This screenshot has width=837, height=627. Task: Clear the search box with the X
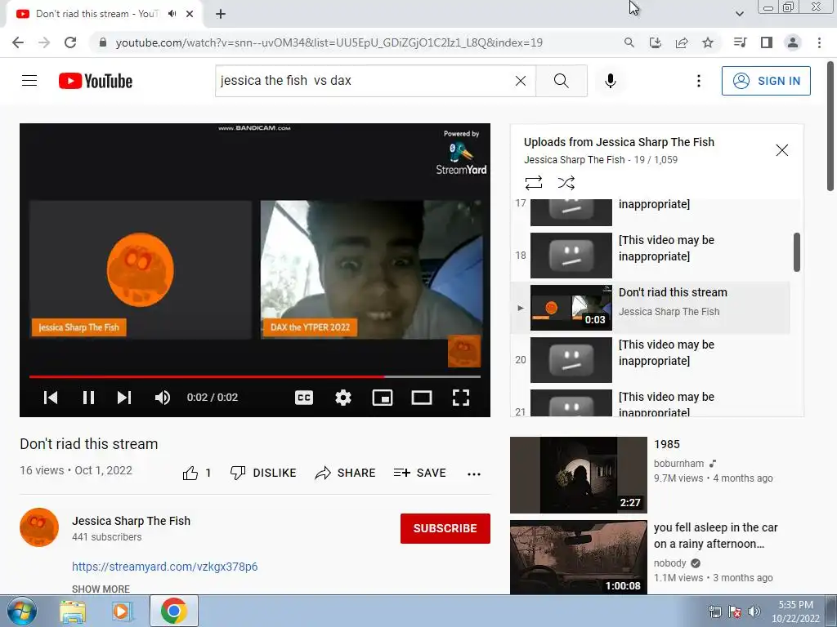point(521,81)
